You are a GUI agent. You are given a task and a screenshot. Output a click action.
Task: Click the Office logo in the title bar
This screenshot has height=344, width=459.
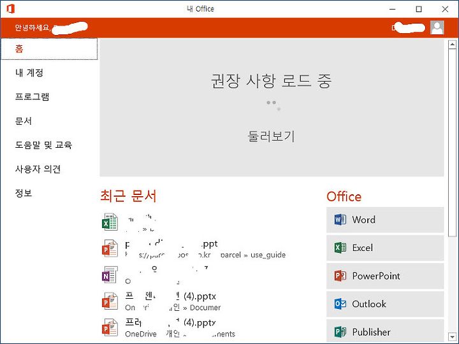pyautogui.click(x=11, y=9)
